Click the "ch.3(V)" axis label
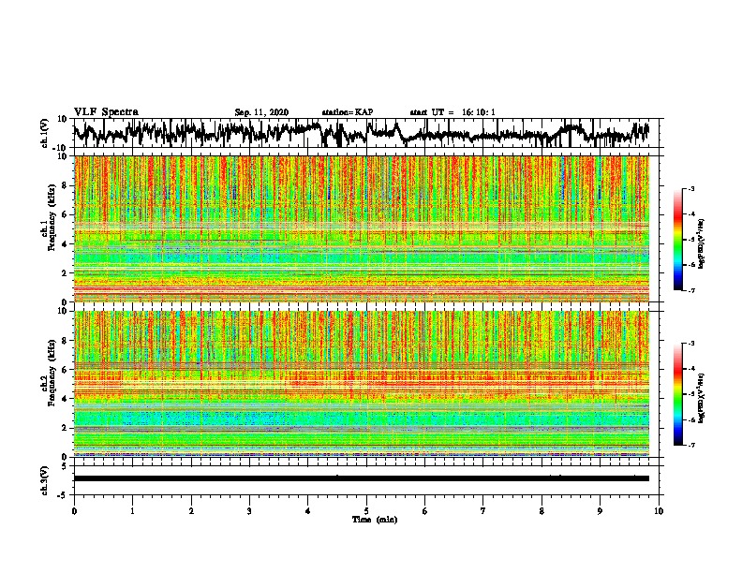The image size is (742, 573). click(45, 480)
